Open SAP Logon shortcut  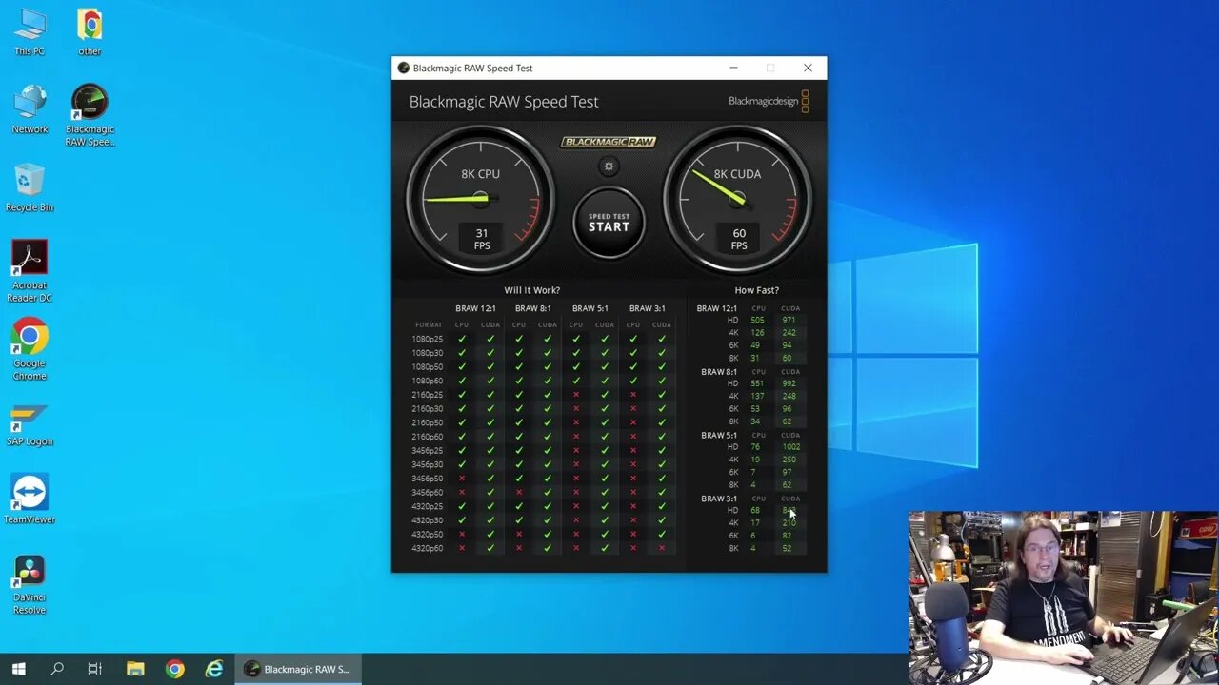click(x=30, y=424)
